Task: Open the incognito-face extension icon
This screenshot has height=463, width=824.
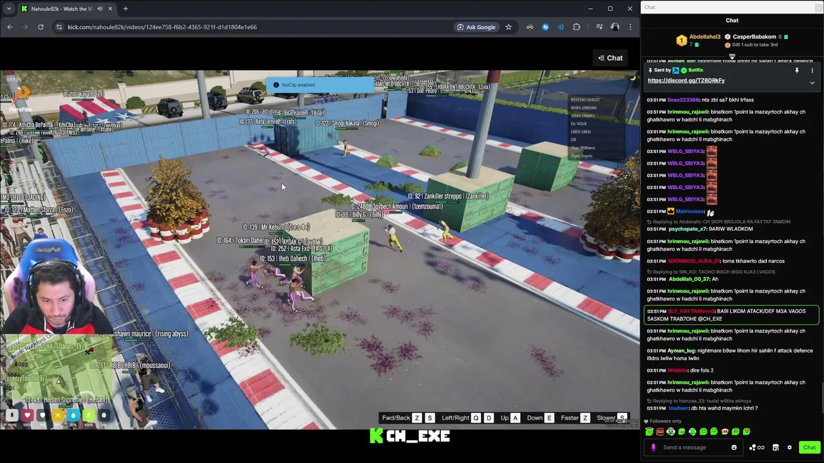Action: tap(530, 27)
